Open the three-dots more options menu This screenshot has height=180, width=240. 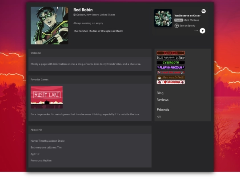click(196, 31)
